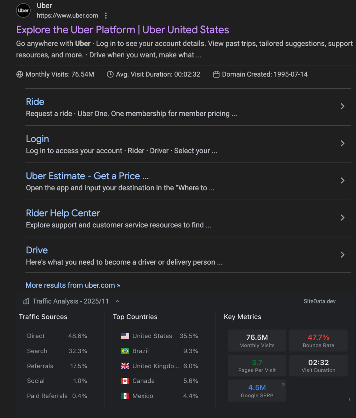Open More results from uber.com link

(73, 285)
